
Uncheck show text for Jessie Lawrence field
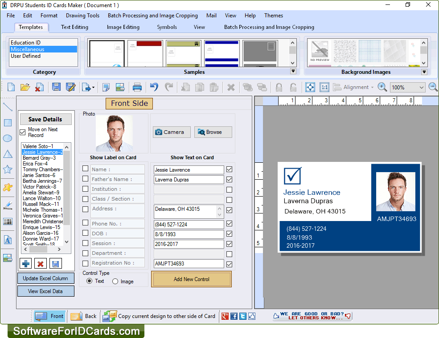click(229, 169)
